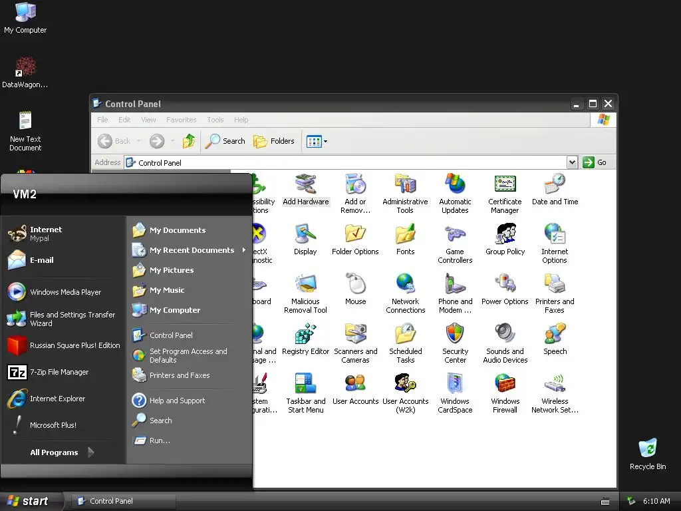Open the File menu
Image resolution: width=681 pixels, height=511 pixels.
[102, 120]
